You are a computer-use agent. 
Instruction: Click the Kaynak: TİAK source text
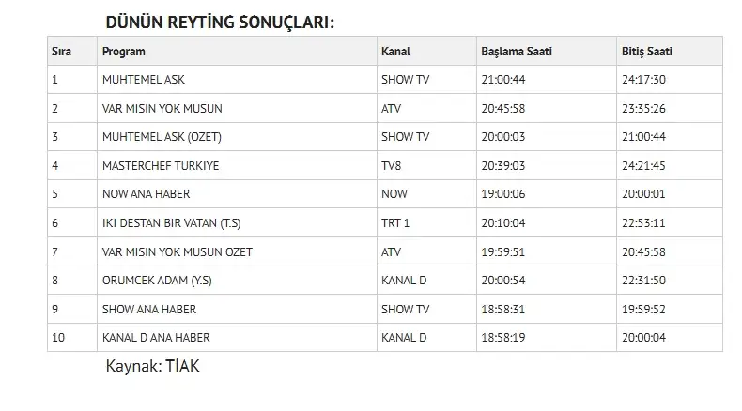pyautogui.click(x=152, y=366)
